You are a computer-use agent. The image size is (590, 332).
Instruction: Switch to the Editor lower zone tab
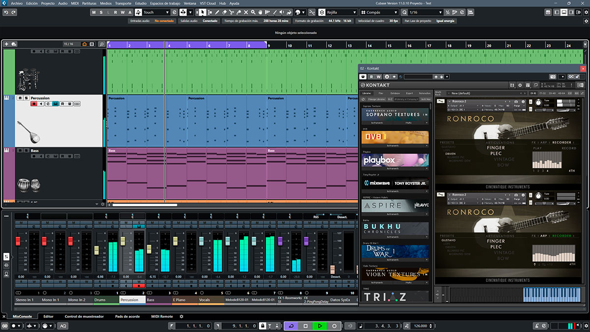point(48,316)
